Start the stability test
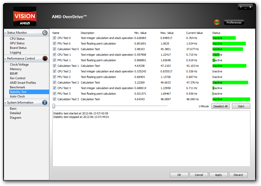 (x=241, y=106)
